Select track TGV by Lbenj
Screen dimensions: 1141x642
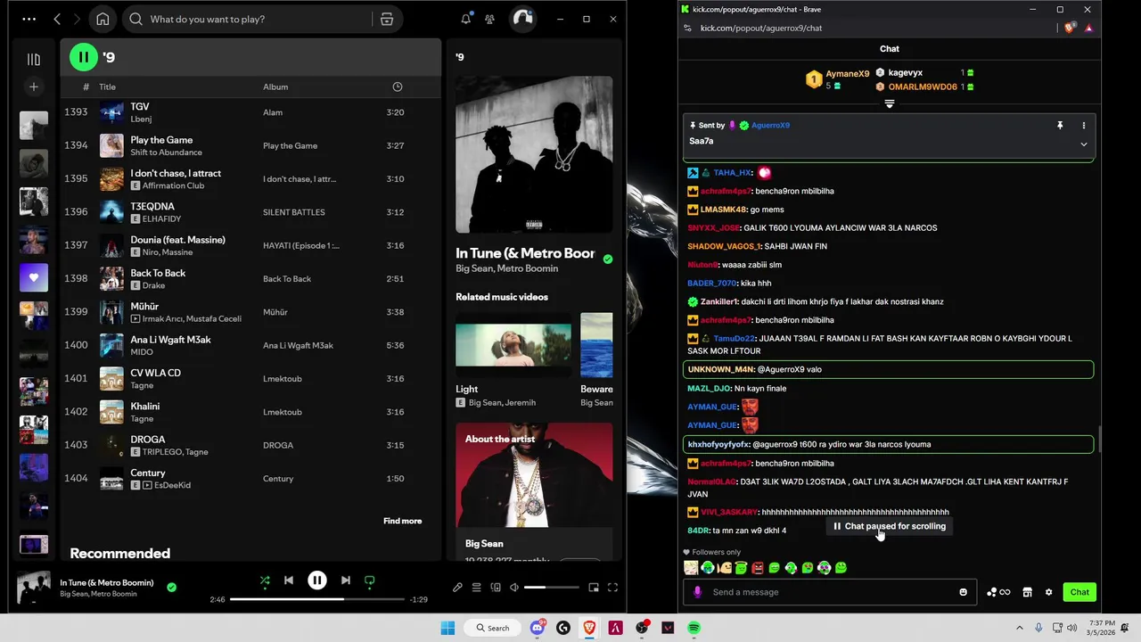(250, 112)
